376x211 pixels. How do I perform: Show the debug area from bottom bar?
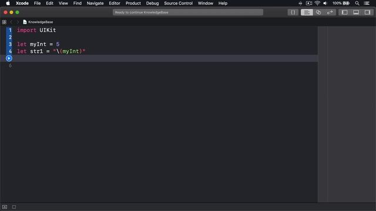tap(5, 207)
